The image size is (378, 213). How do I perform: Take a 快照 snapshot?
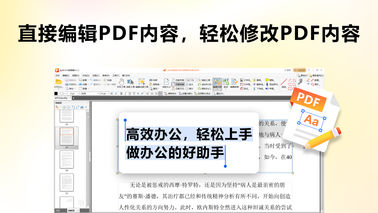[x=154, y=80]
